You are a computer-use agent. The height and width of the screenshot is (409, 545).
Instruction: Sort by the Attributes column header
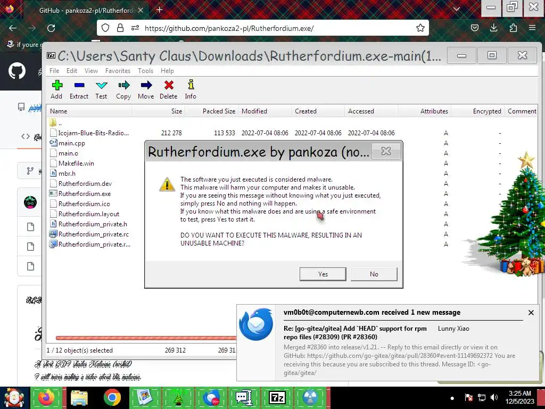424,111
